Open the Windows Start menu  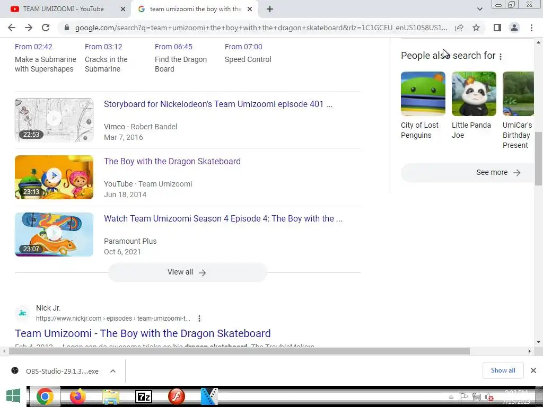pyautogui.click(x=13, y=396)
